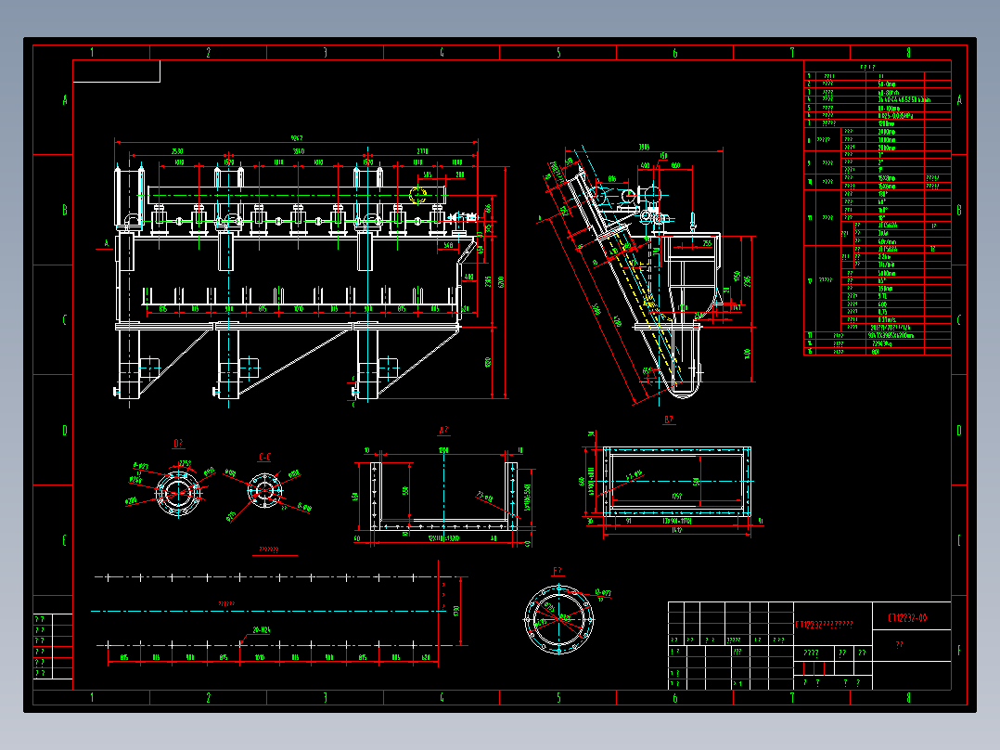Click the yellow pipe circle on the main elevation

pyautogui.click(x=417, y=195)
